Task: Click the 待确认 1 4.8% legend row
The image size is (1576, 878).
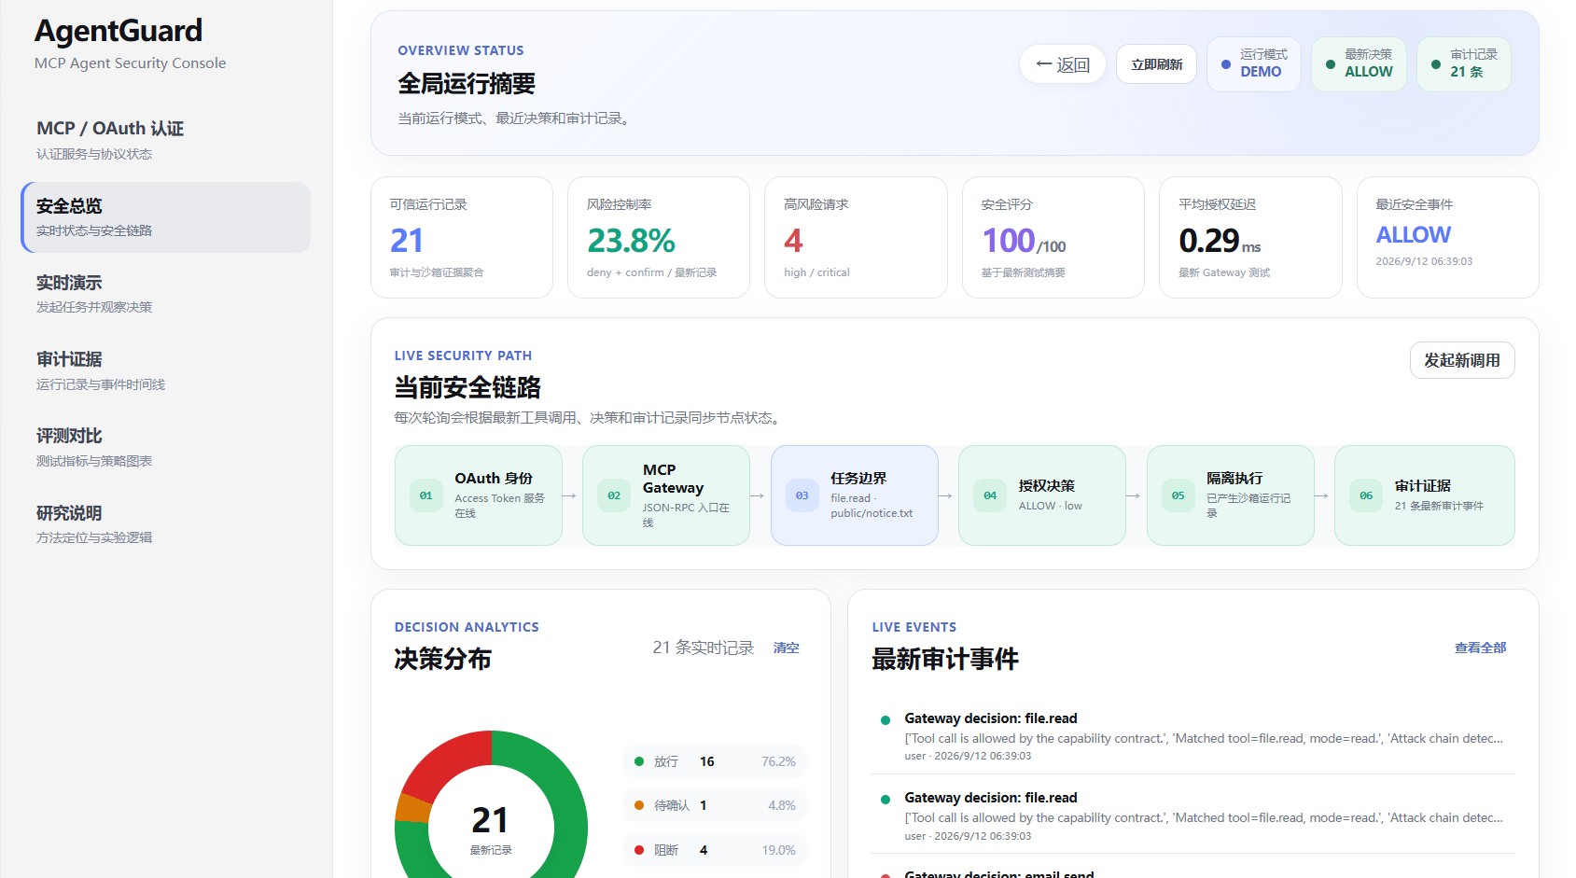Action: tap(715, 805)
